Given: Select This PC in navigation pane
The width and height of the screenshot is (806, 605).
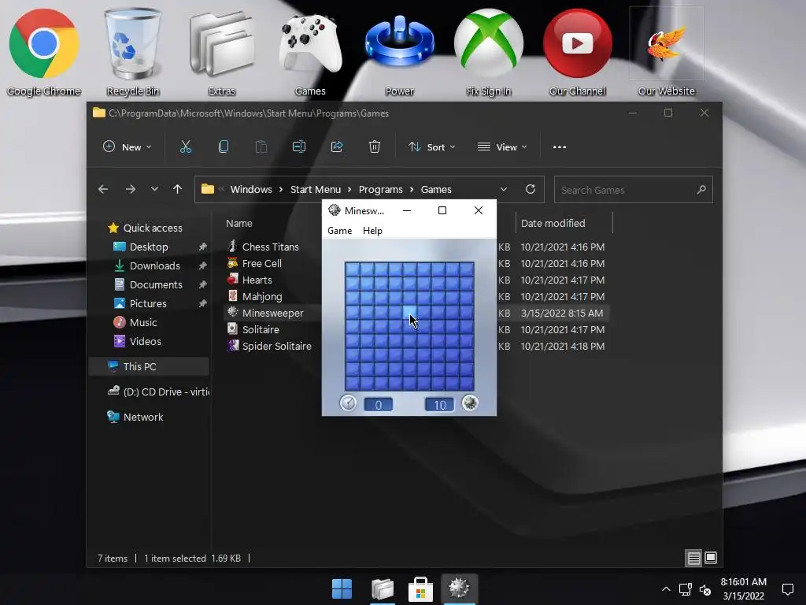Looking at the screenshot, I should pos(139,366).
